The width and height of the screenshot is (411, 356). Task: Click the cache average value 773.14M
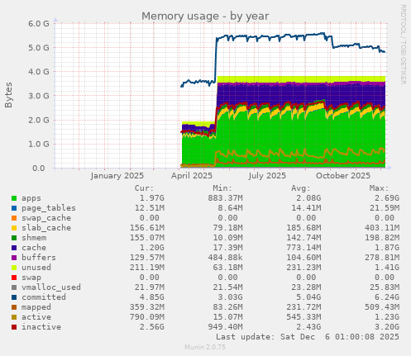(303, 248)
